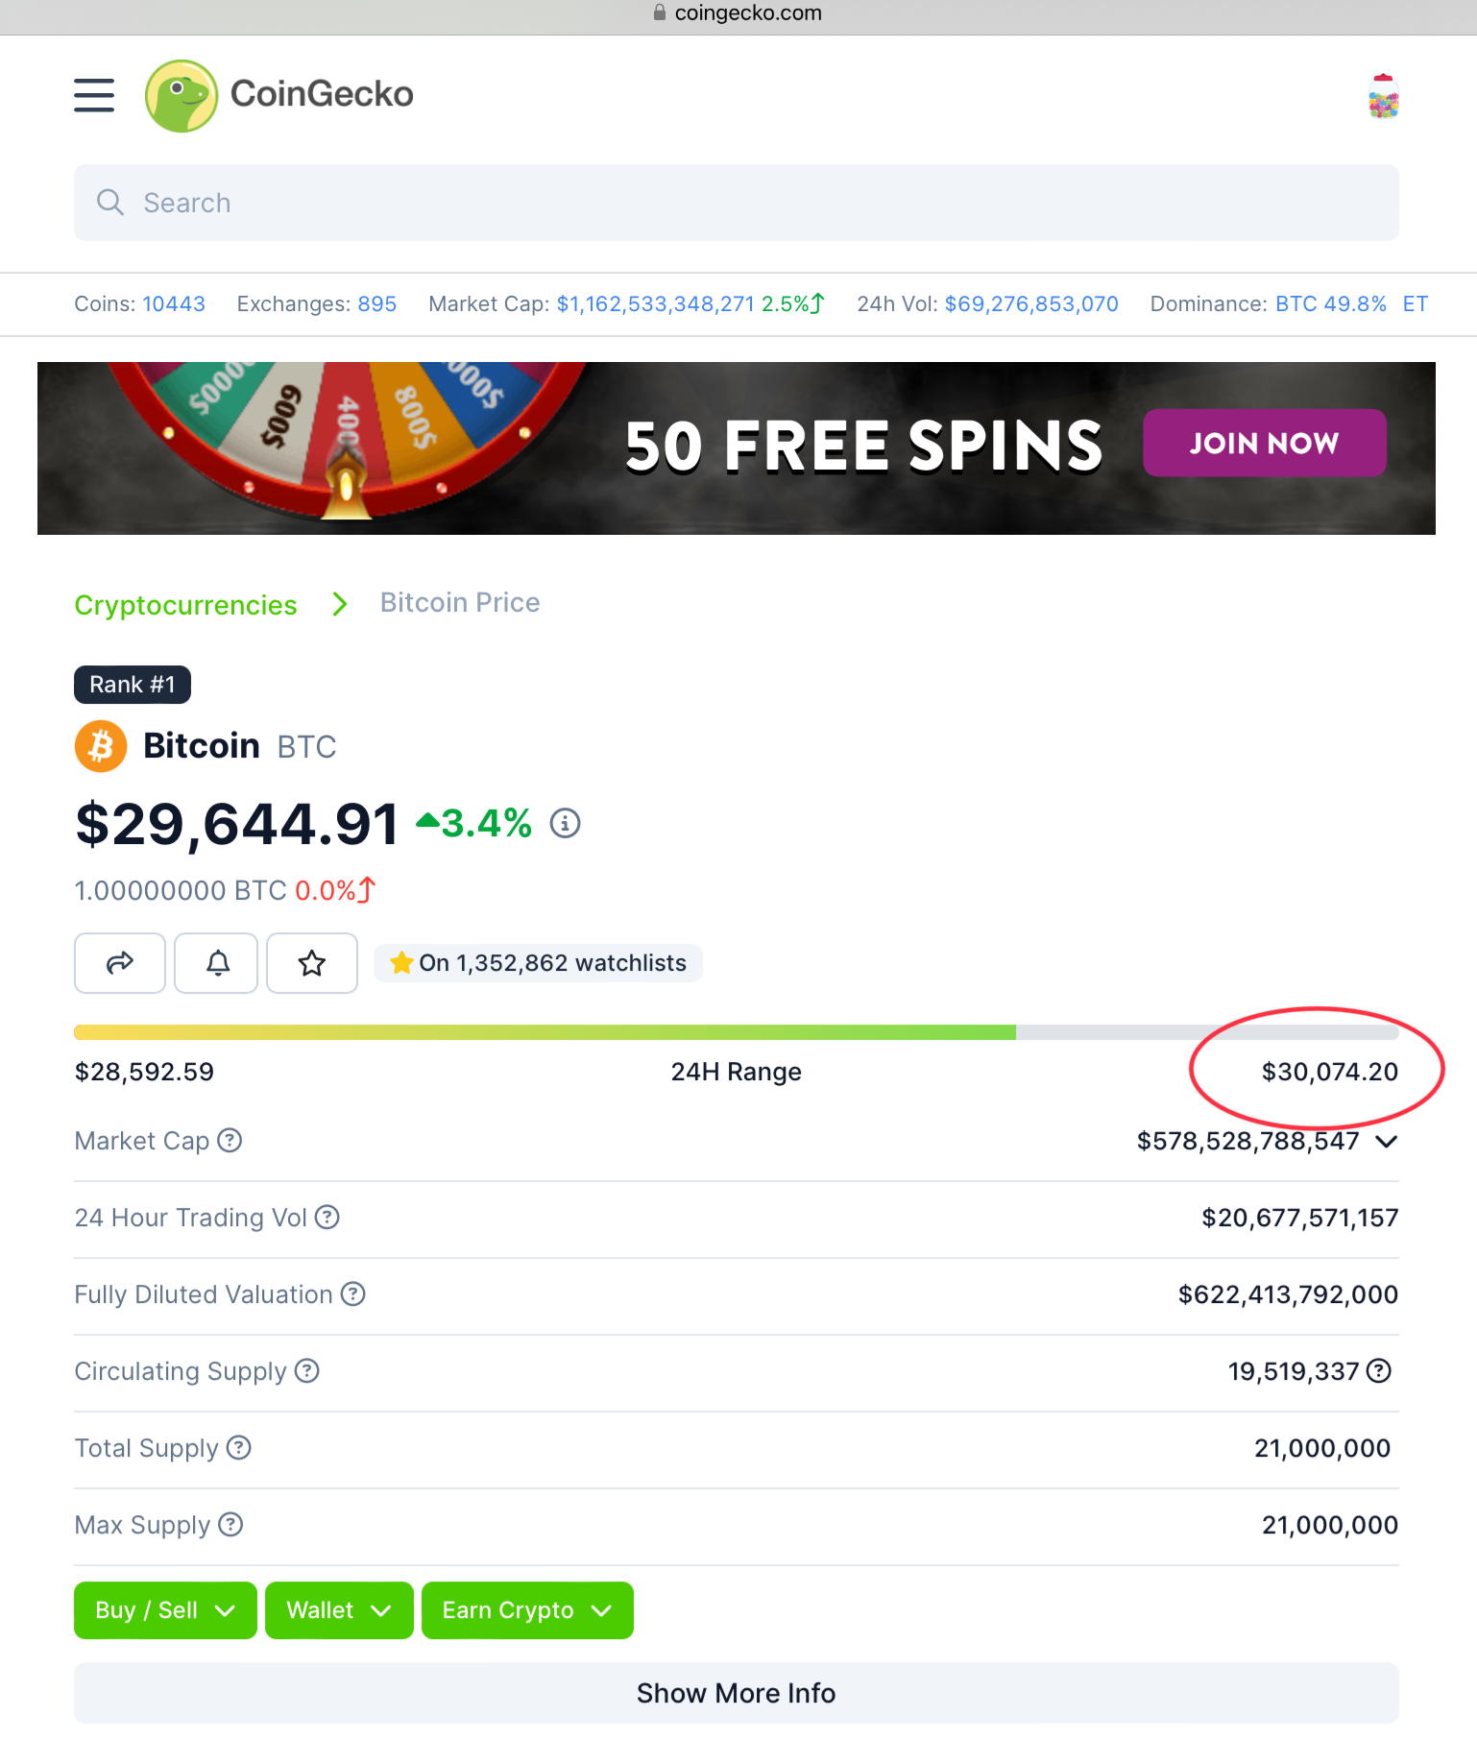Set a price alert with bell icon
The image size is (1477, 1763).
(x=218, y=963)
